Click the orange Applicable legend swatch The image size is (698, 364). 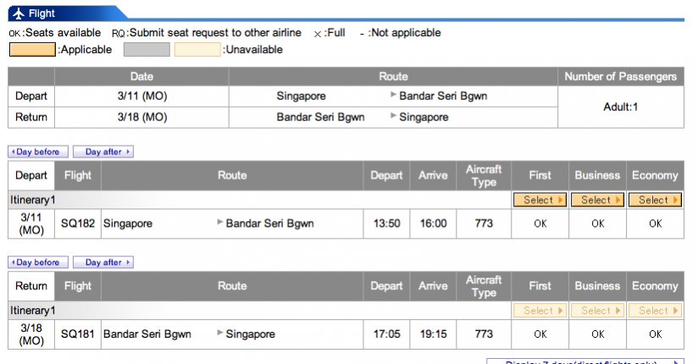32,50
